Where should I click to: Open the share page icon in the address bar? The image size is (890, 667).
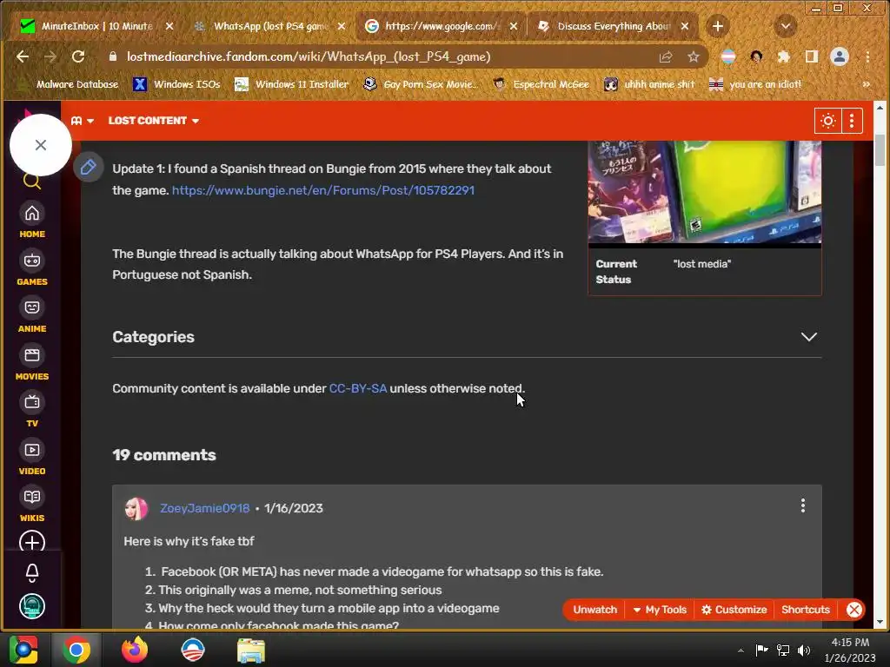coord(666,56)
